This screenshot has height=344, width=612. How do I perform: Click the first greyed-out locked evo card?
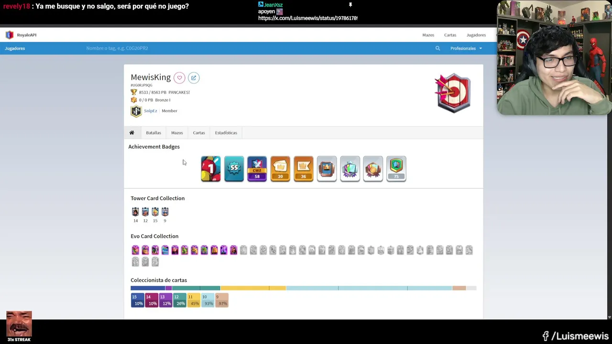(243, 250)
